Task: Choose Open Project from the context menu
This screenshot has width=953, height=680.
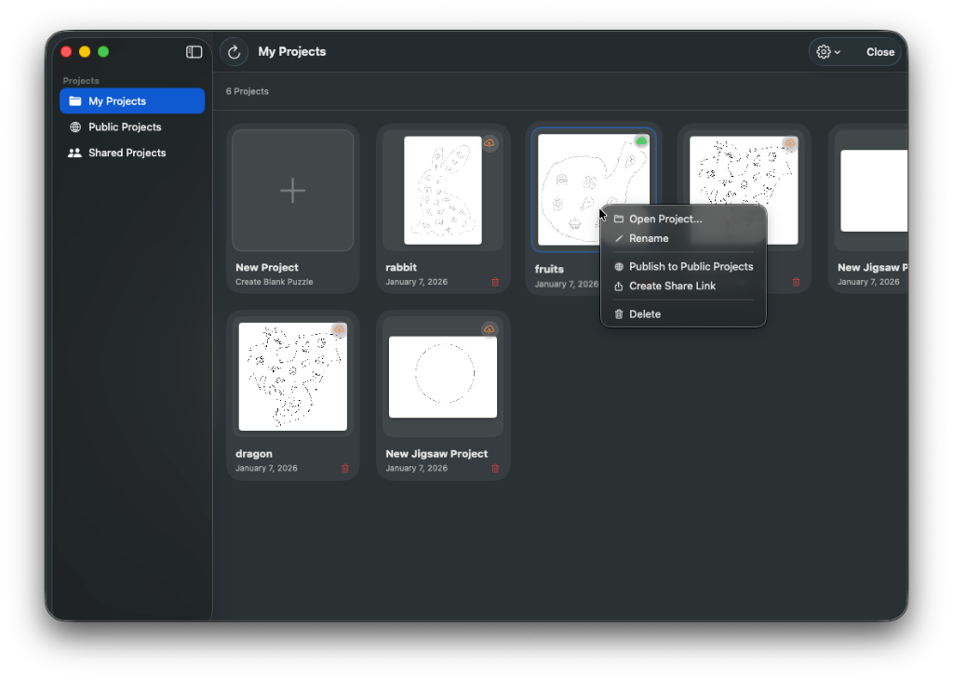Action: pyautogui.click(x=665, y=219)
